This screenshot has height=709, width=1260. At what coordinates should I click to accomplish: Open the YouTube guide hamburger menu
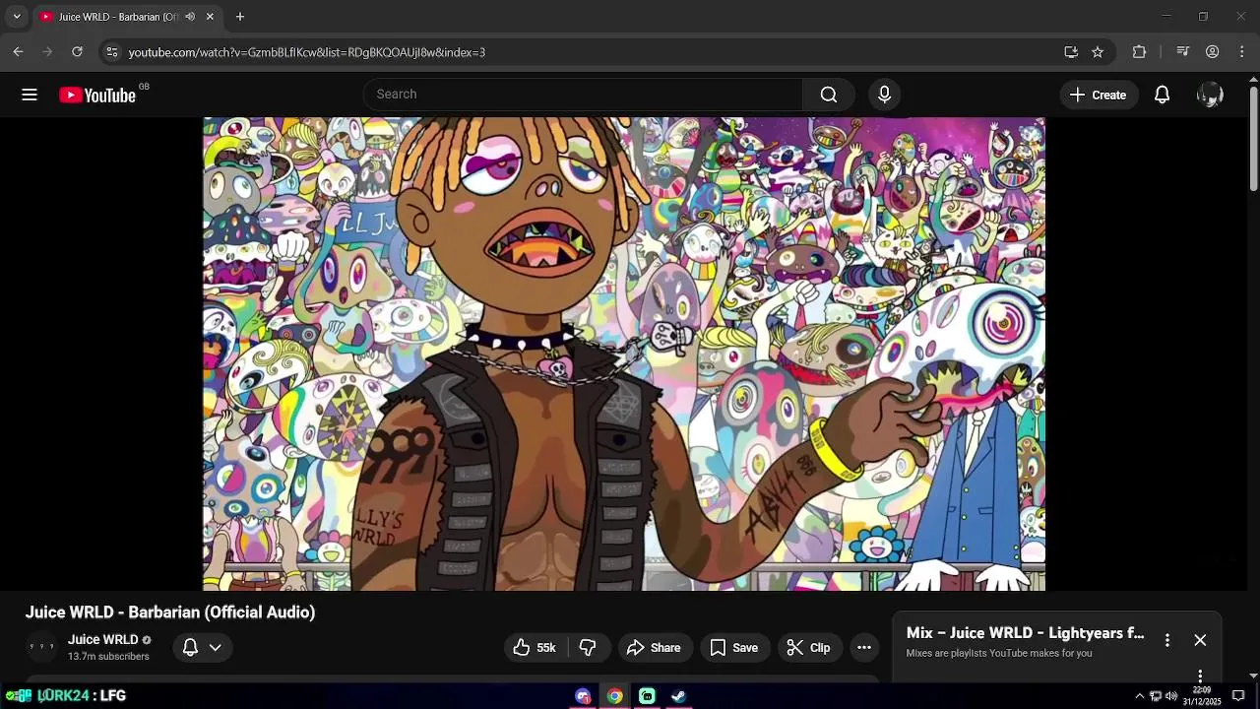[30, 95]
